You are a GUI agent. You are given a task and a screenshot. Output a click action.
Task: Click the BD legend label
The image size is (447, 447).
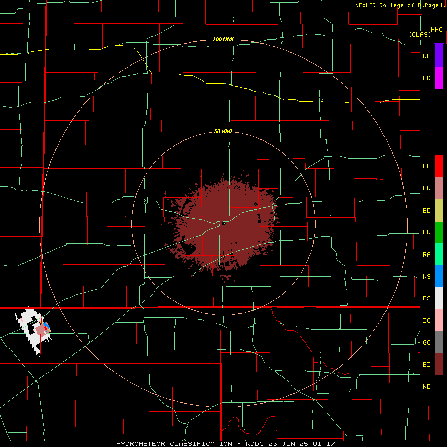click(x=426, y=211)
